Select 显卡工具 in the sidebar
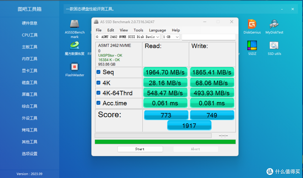This screenshot has height=178, width=303. tap(29, 71)
